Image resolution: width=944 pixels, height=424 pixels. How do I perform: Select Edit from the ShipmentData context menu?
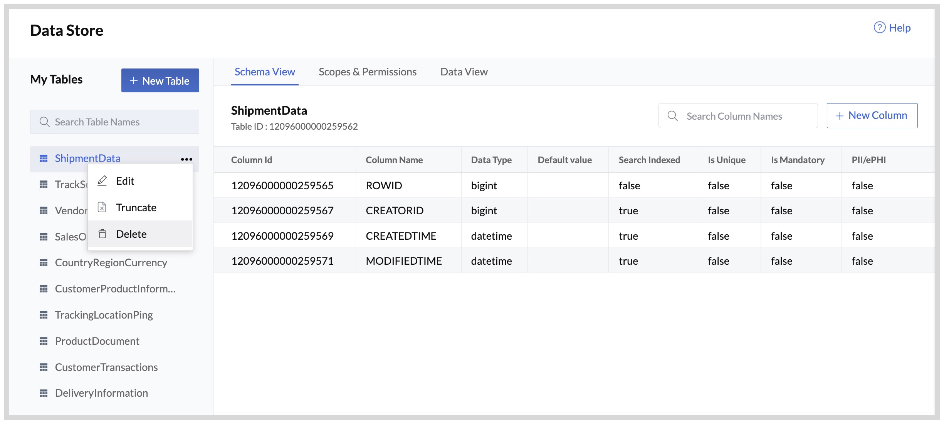point(125,181)
